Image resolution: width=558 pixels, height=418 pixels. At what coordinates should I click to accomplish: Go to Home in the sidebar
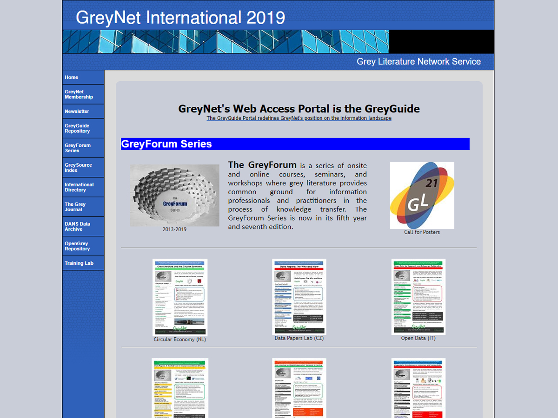click(x=72, y=78)
